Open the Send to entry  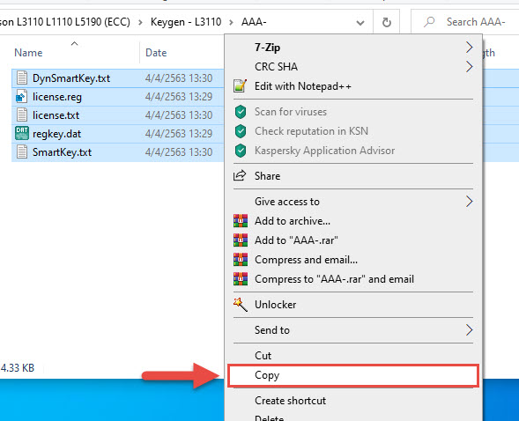click(353, 329)
